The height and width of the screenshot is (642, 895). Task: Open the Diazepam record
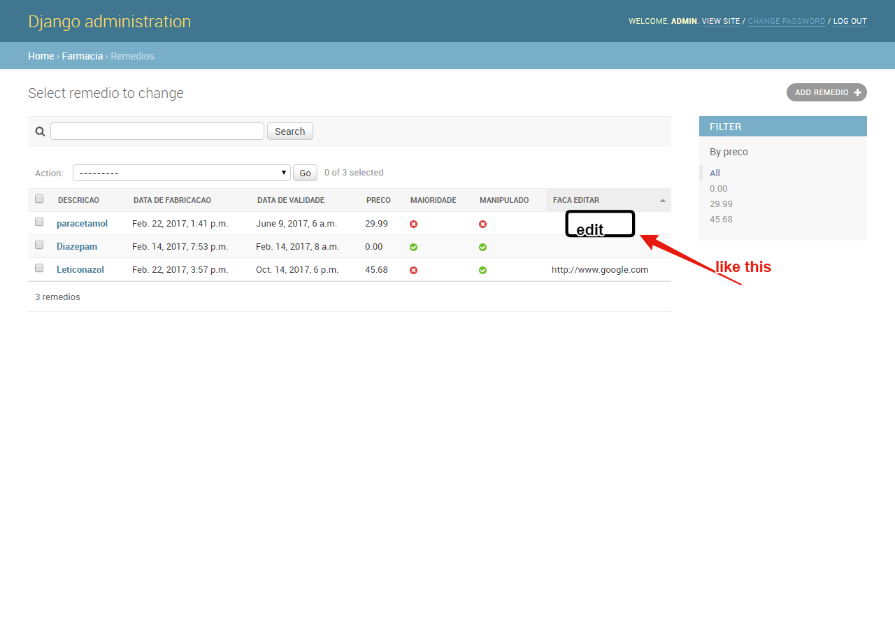click(x=77, y=247)
